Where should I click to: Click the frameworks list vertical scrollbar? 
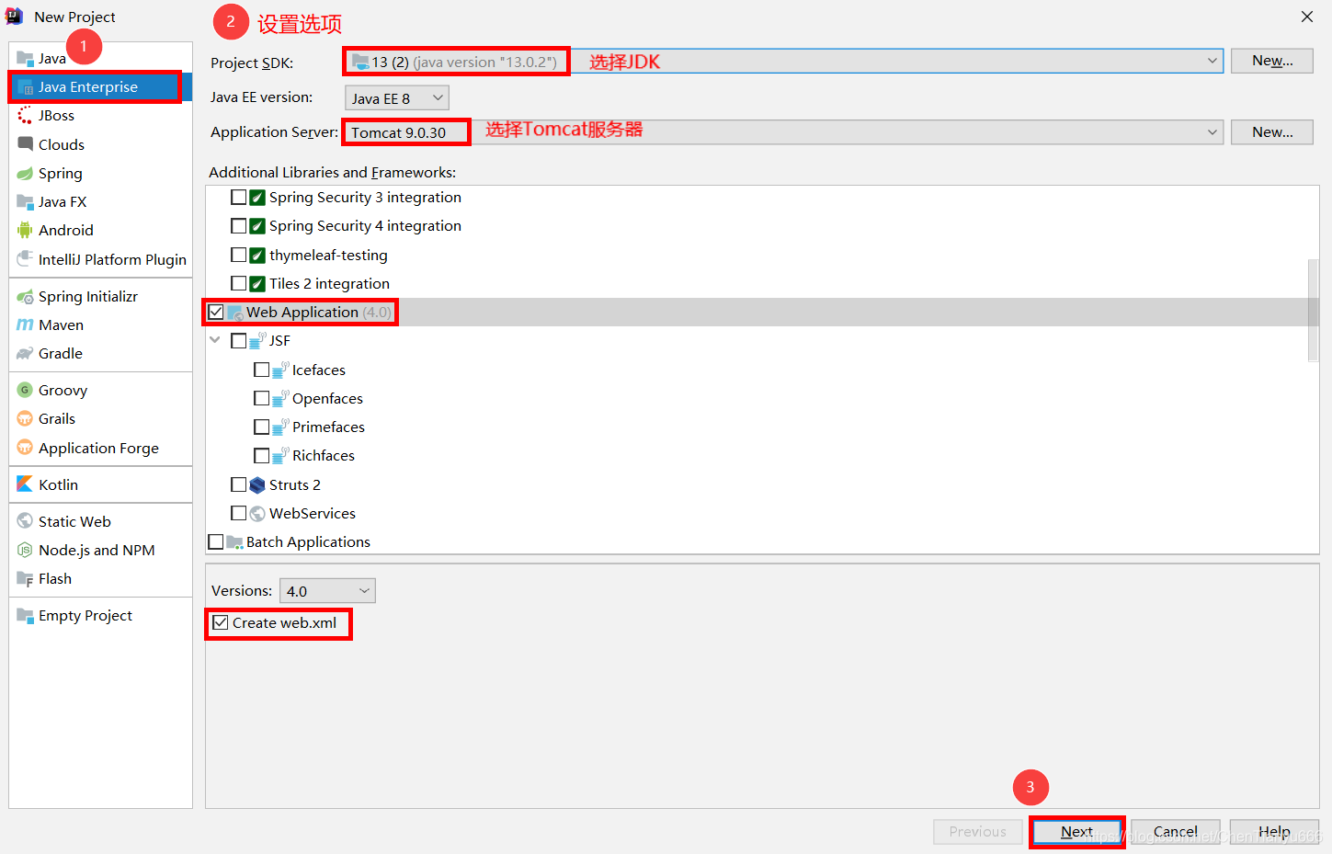click(x=1313, y=311)
